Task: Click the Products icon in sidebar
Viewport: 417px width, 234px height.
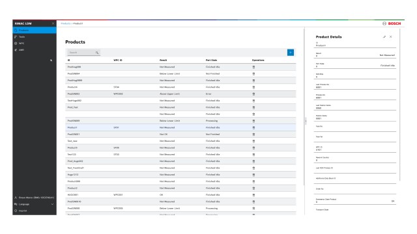Action: point(16,31)
